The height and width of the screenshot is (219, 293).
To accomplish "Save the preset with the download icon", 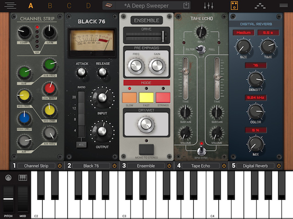I will [x=186, y=5].
